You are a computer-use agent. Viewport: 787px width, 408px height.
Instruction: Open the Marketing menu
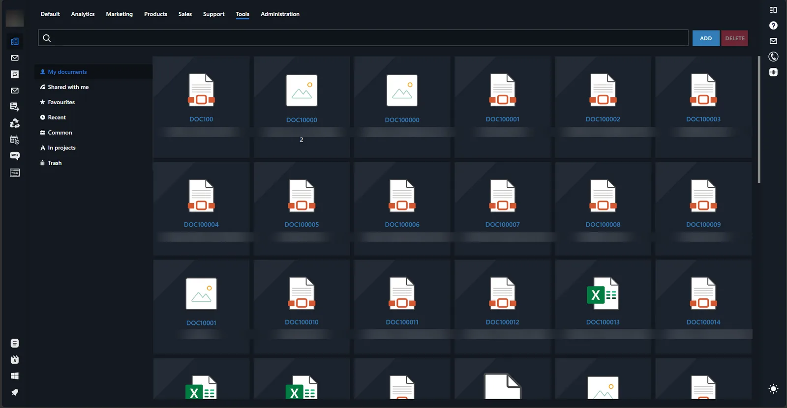[x=120, y=14]
